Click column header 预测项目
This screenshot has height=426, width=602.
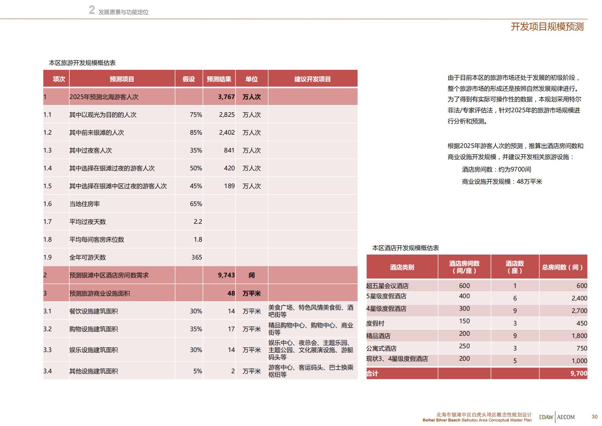click(122, 79)
